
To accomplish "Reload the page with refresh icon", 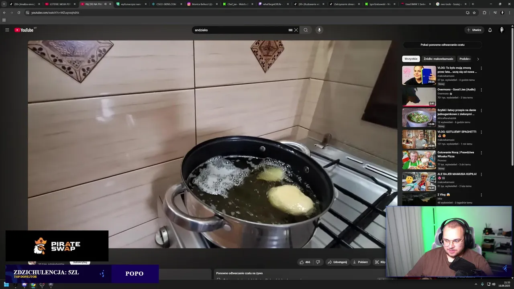I will (19, 12).
